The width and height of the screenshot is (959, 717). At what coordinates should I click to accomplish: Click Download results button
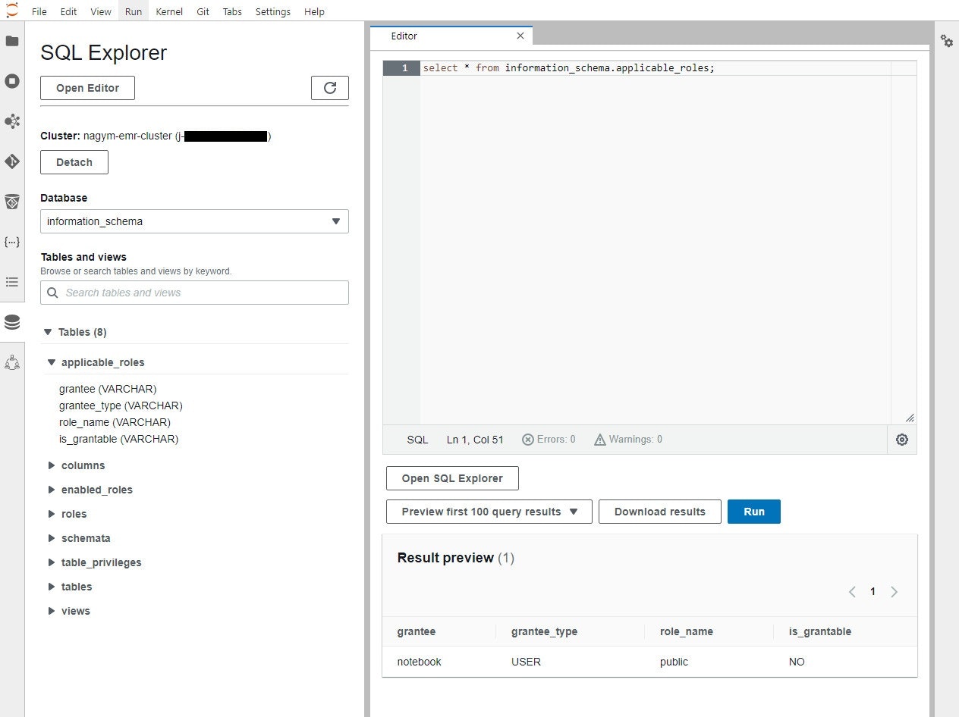[x=660, y=512]
